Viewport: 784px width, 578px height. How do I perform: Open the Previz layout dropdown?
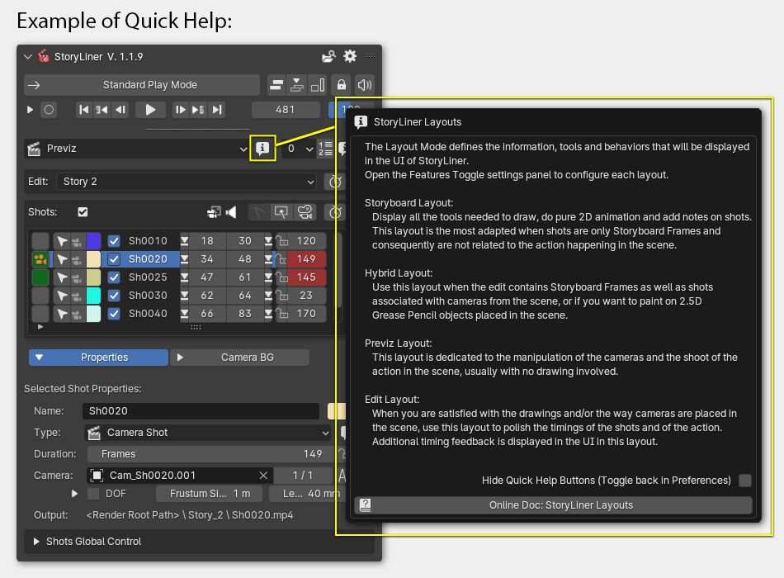137,149
